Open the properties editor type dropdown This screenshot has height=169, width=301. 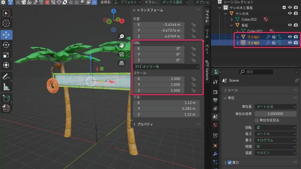coord(218,72)
